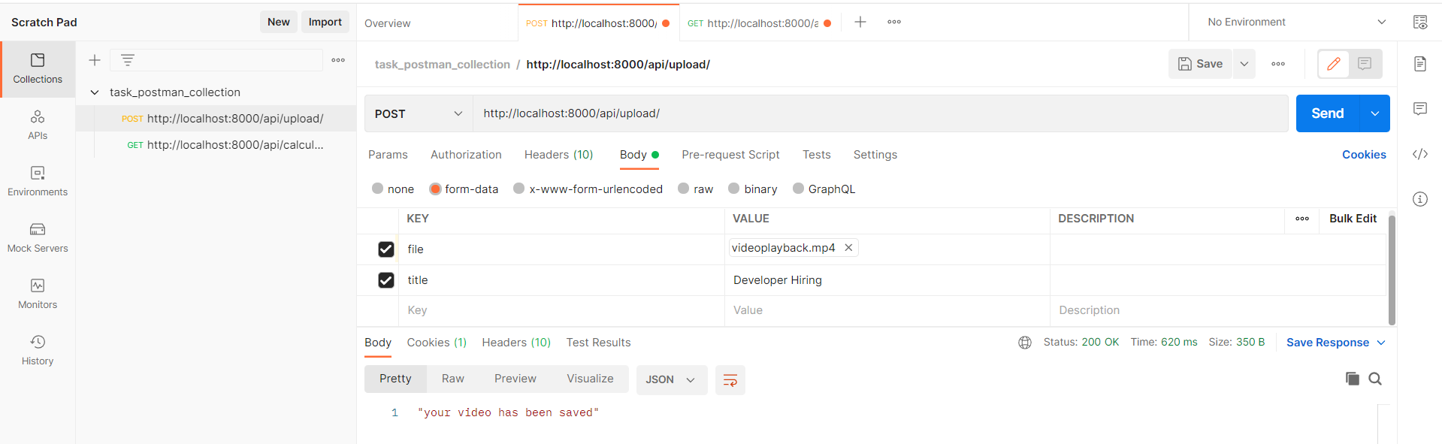The image size is (1442, 444).
Task: Open the form-data table three-dot column options
Action: (x=1302, y=219)
